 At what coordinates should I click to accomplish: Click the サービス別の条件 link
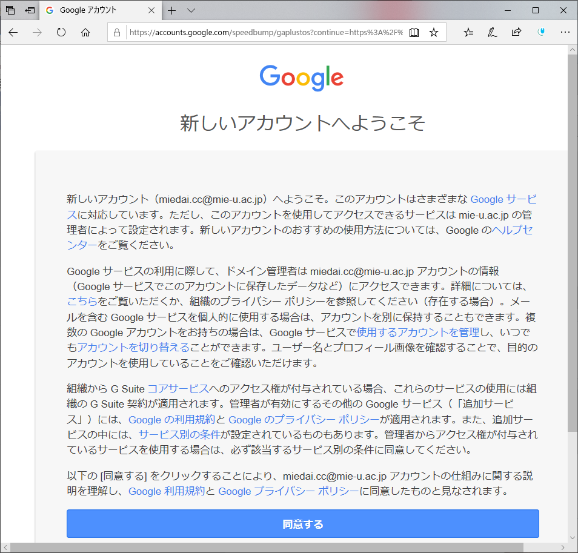click(179, 435)
